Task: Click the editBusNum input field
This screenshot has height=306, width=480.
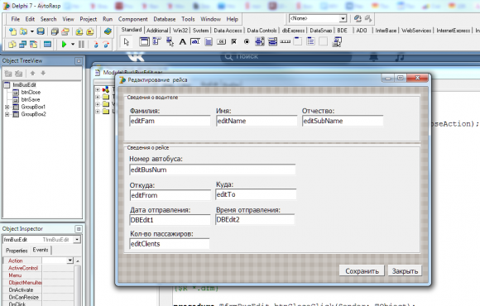Action: coord(213,170)
